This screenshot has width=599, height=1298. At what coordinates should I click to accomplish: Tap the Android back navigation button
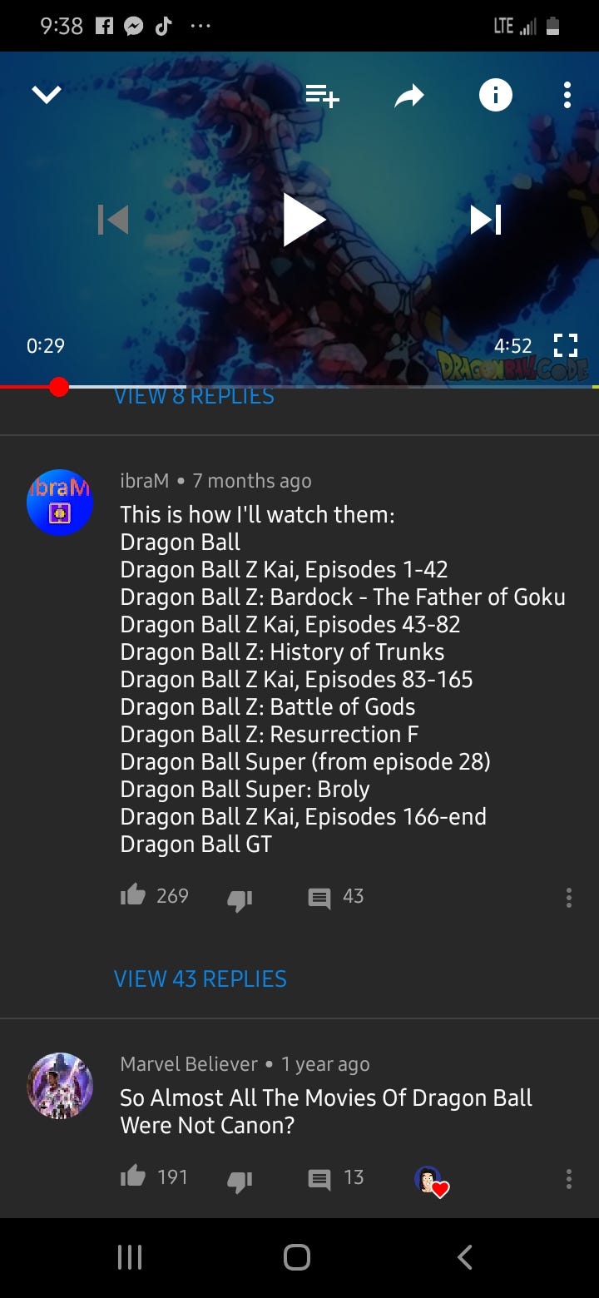[x=465, y=1256]
